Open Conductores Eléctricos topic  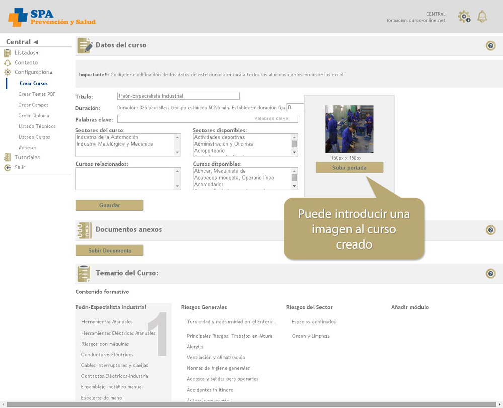[x=107, y=355]
